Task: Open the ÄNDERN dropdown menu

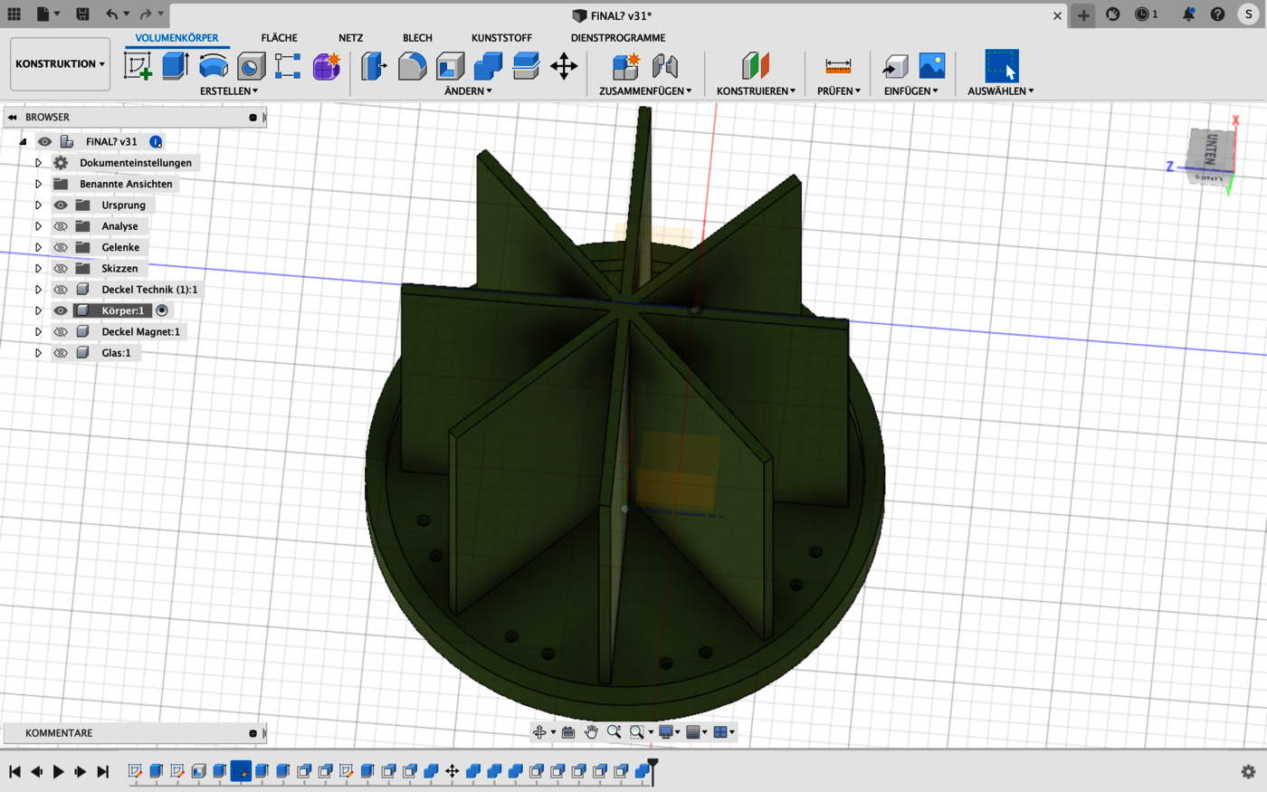Action: (468, 91)
